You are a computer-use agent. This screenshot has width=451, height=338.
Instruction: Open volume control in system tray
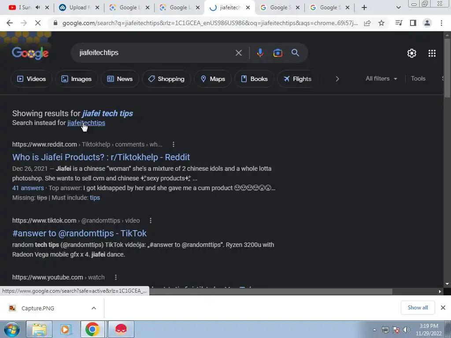[x=407, y=330]
